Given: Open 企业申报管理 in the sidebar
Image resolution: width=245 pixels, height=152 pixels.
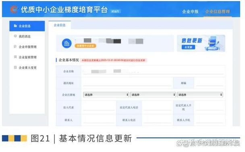Looking at the screenshot, I should (28, 47).
